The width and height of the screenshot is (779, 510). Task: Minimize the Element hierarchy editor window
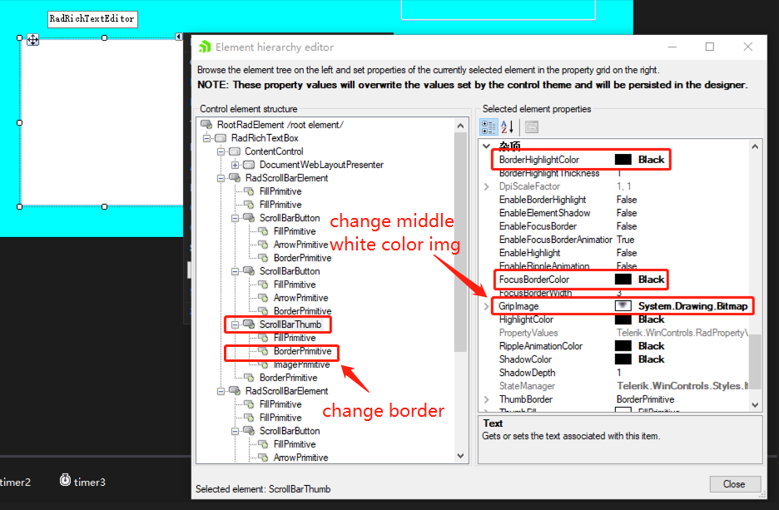(672, 47)
